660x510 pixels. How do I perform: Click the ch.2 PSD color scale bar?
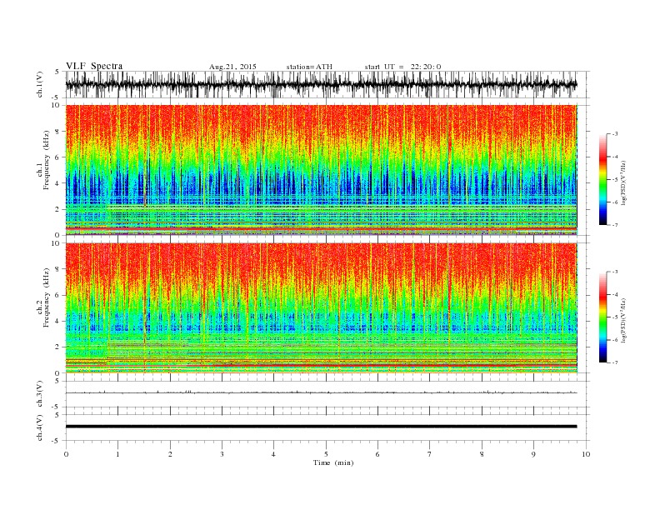[602, 317]
